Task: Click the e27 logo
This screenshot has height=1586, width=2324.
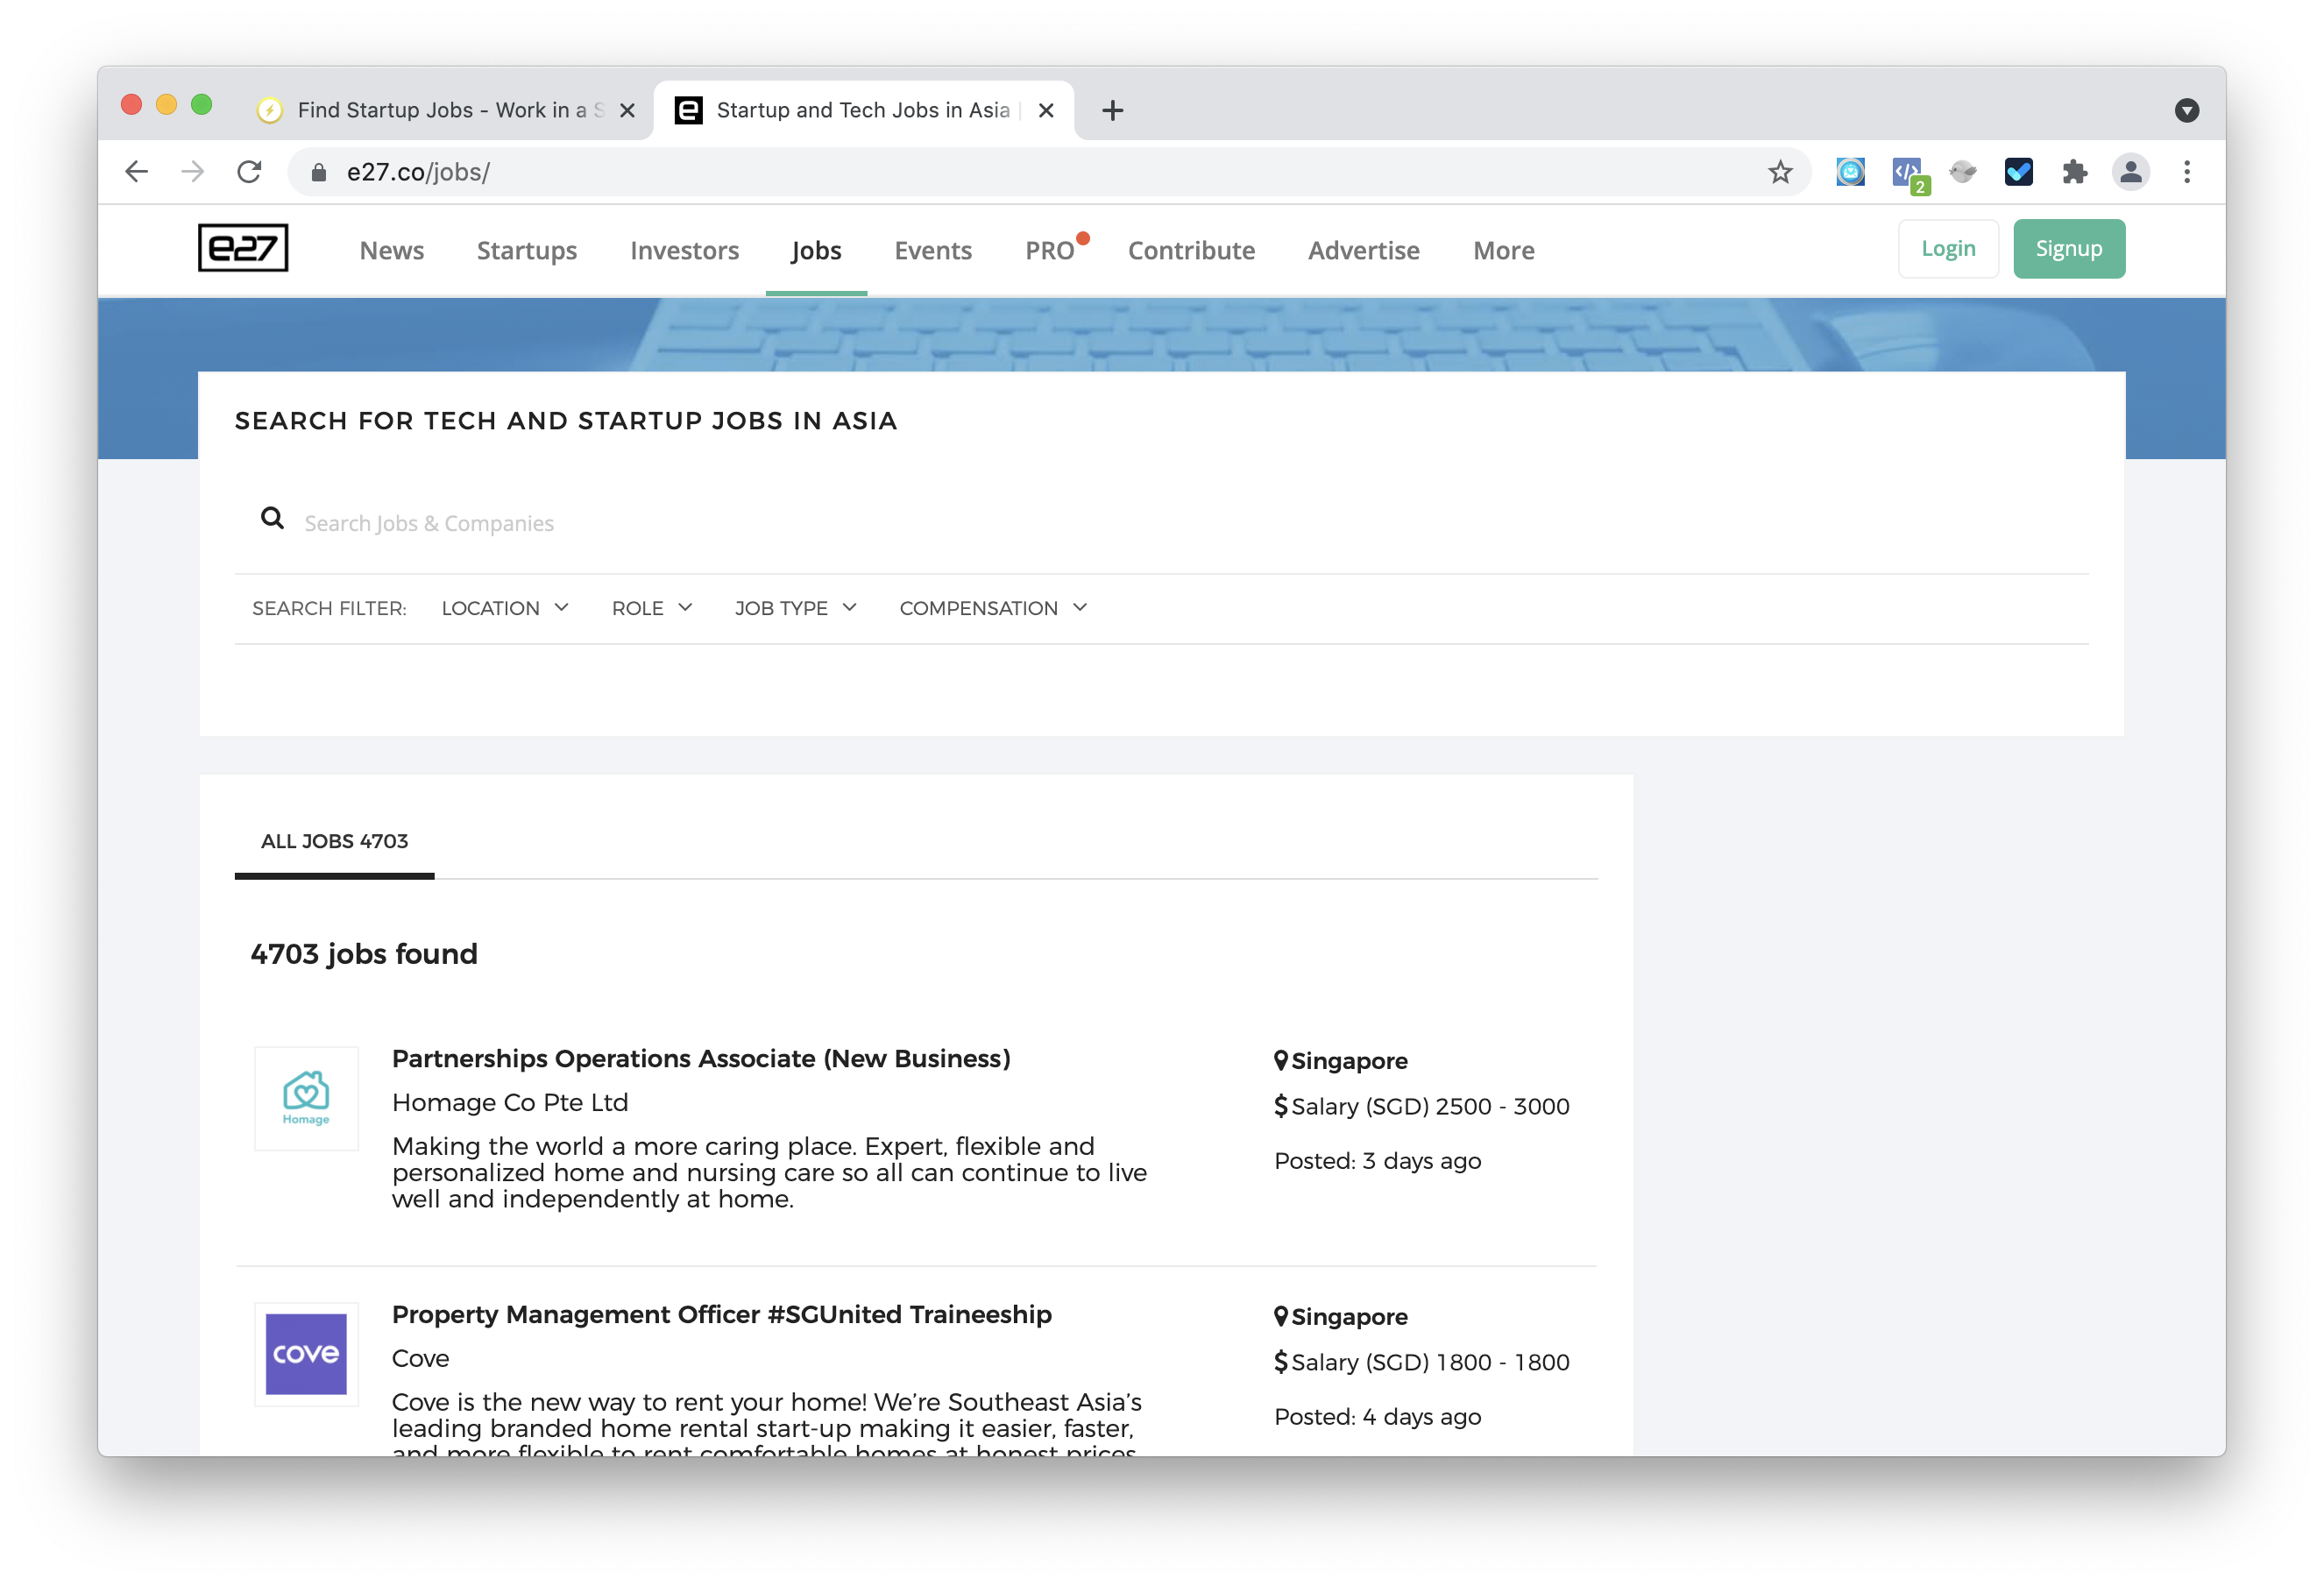Action: (243, 248)
